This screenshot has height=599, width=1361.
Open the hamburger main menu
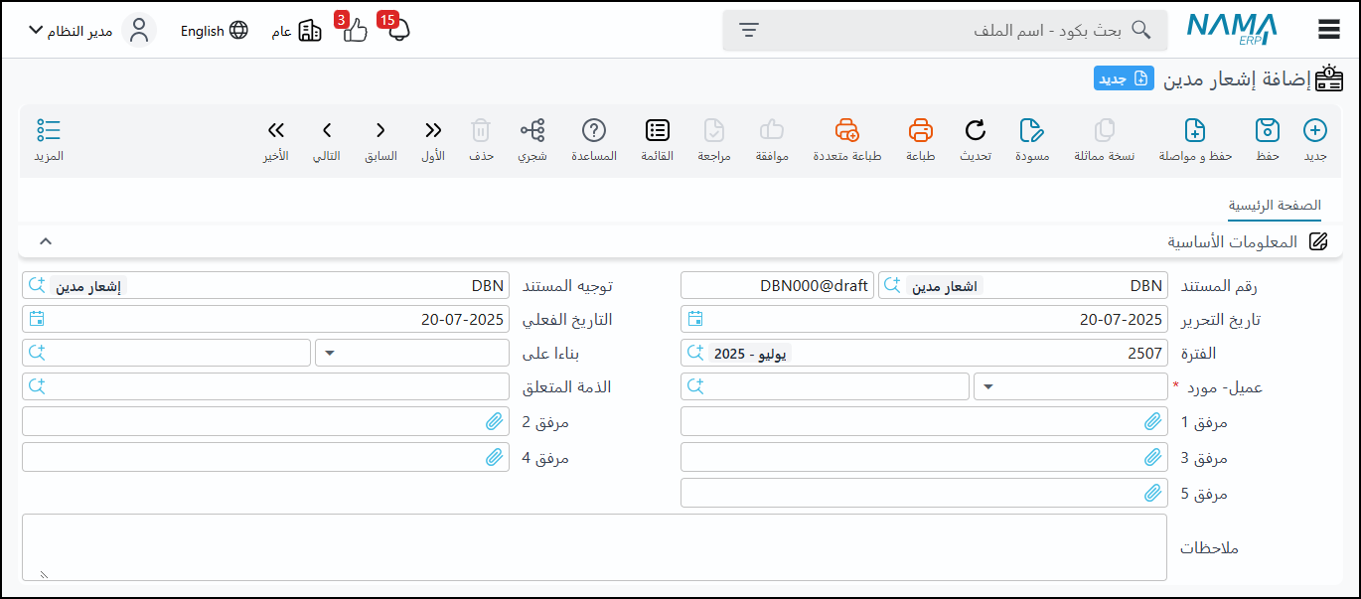1329,30
